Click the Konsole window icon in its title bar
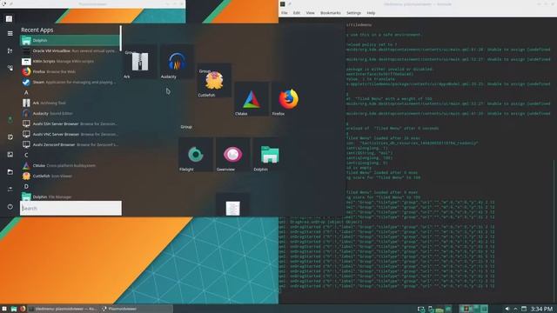Viewport: 557px width, 313px height. coord(283,3)
